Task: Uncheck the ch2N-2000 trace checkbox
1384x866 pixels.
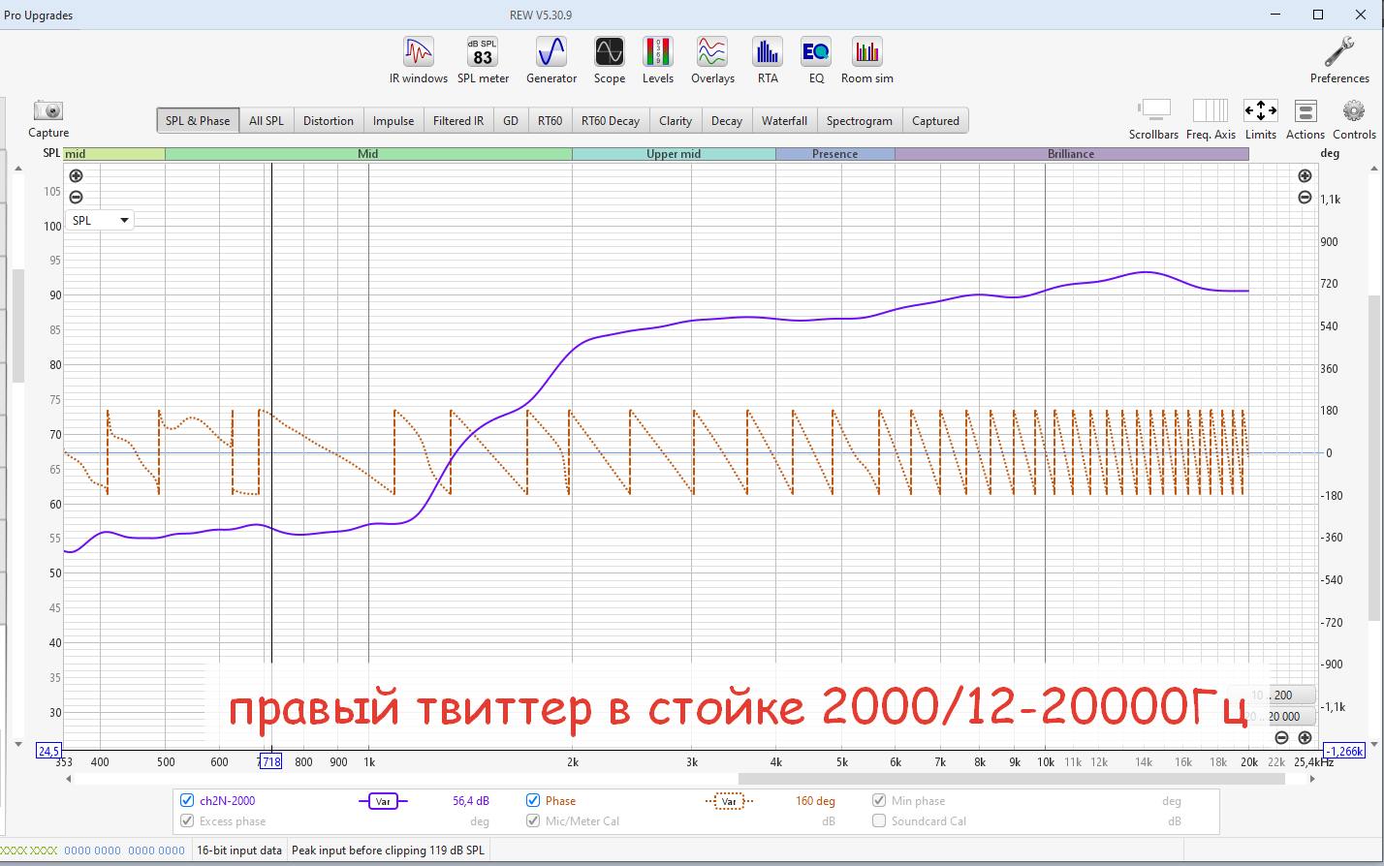Action: point(187,801)
